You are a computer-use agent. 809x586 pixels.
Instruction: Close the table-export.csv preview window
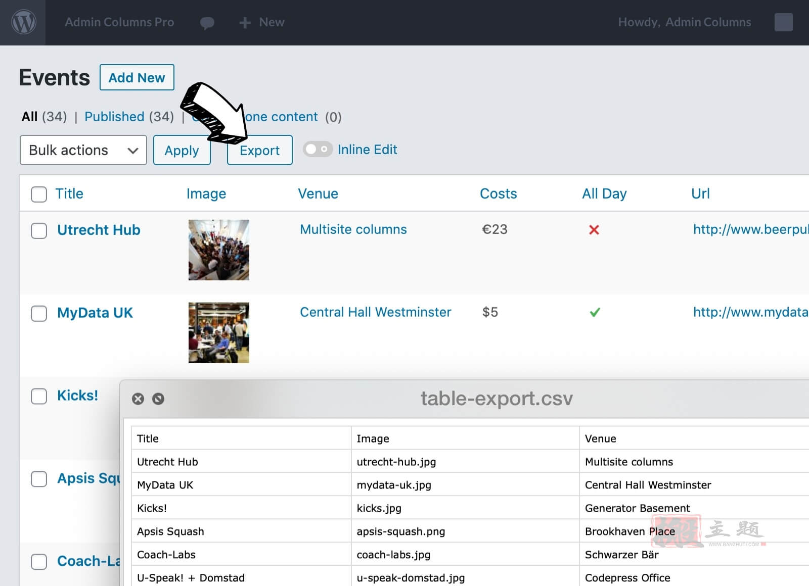(138, 399)
